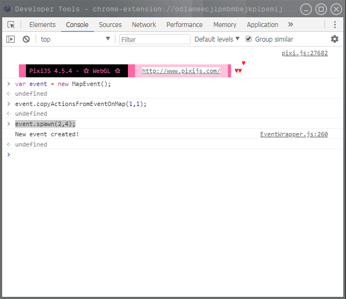Screen dimensions: 346x299
Task: Open console settings gear icon
Action: [x=335, y=39]
